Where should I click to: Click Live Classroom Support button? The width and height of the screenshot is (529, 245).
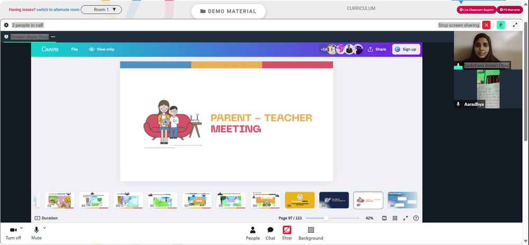coord(477,10)
